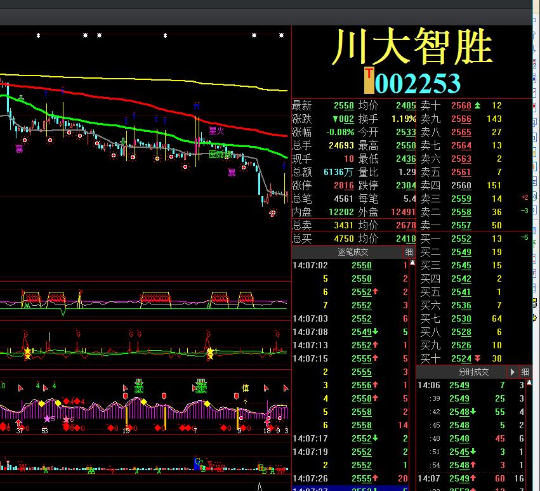Image resolution: width=540 pixels, height=491 pixels.
Task: Select the 14:07 分时成交 row at 2549
Action: point(471,478)
